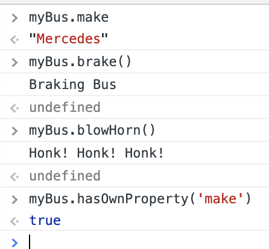Click the 'myBus.brake()' command line
The width and height of the screenshot is (269, 249).
[80, 62]
